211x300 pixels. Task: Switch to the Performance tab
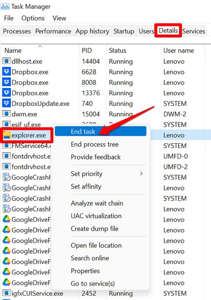click(53, 31)
